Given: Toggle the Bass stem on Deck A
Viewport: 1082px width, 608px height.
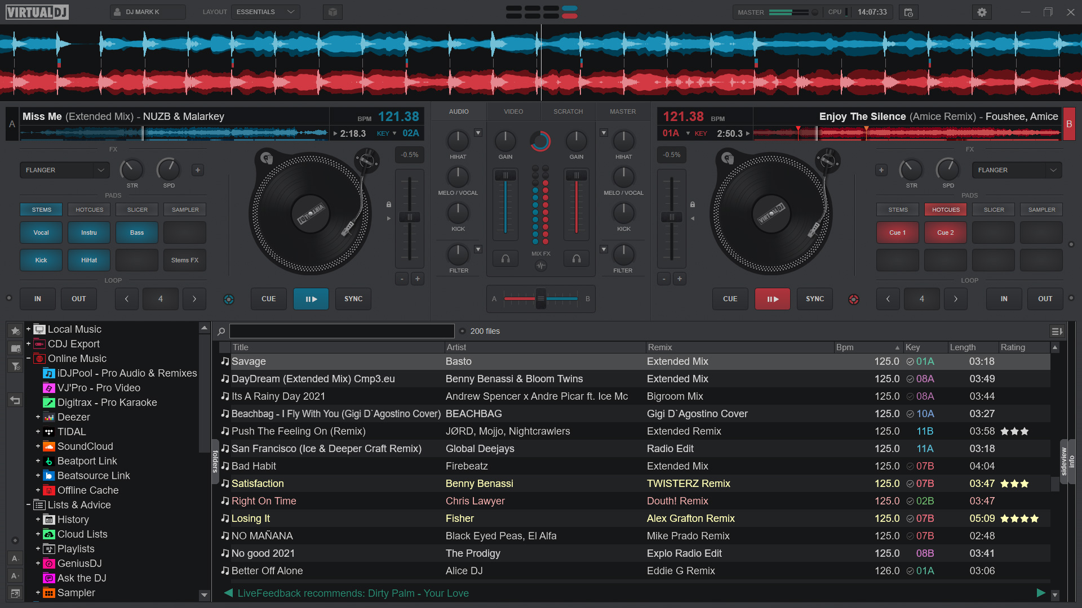Looking at the screenshot, I should (137, 233).
